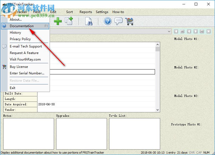Image resolution: width=215 pixels, height=155 pixels.
Task: Click the duplicate entry icon with plus
Action: click(x=69, y=21)
